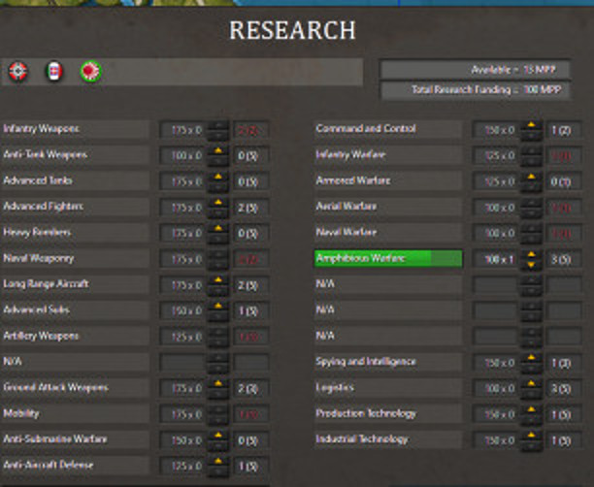Select the Long Range Aircraft label

46,284
